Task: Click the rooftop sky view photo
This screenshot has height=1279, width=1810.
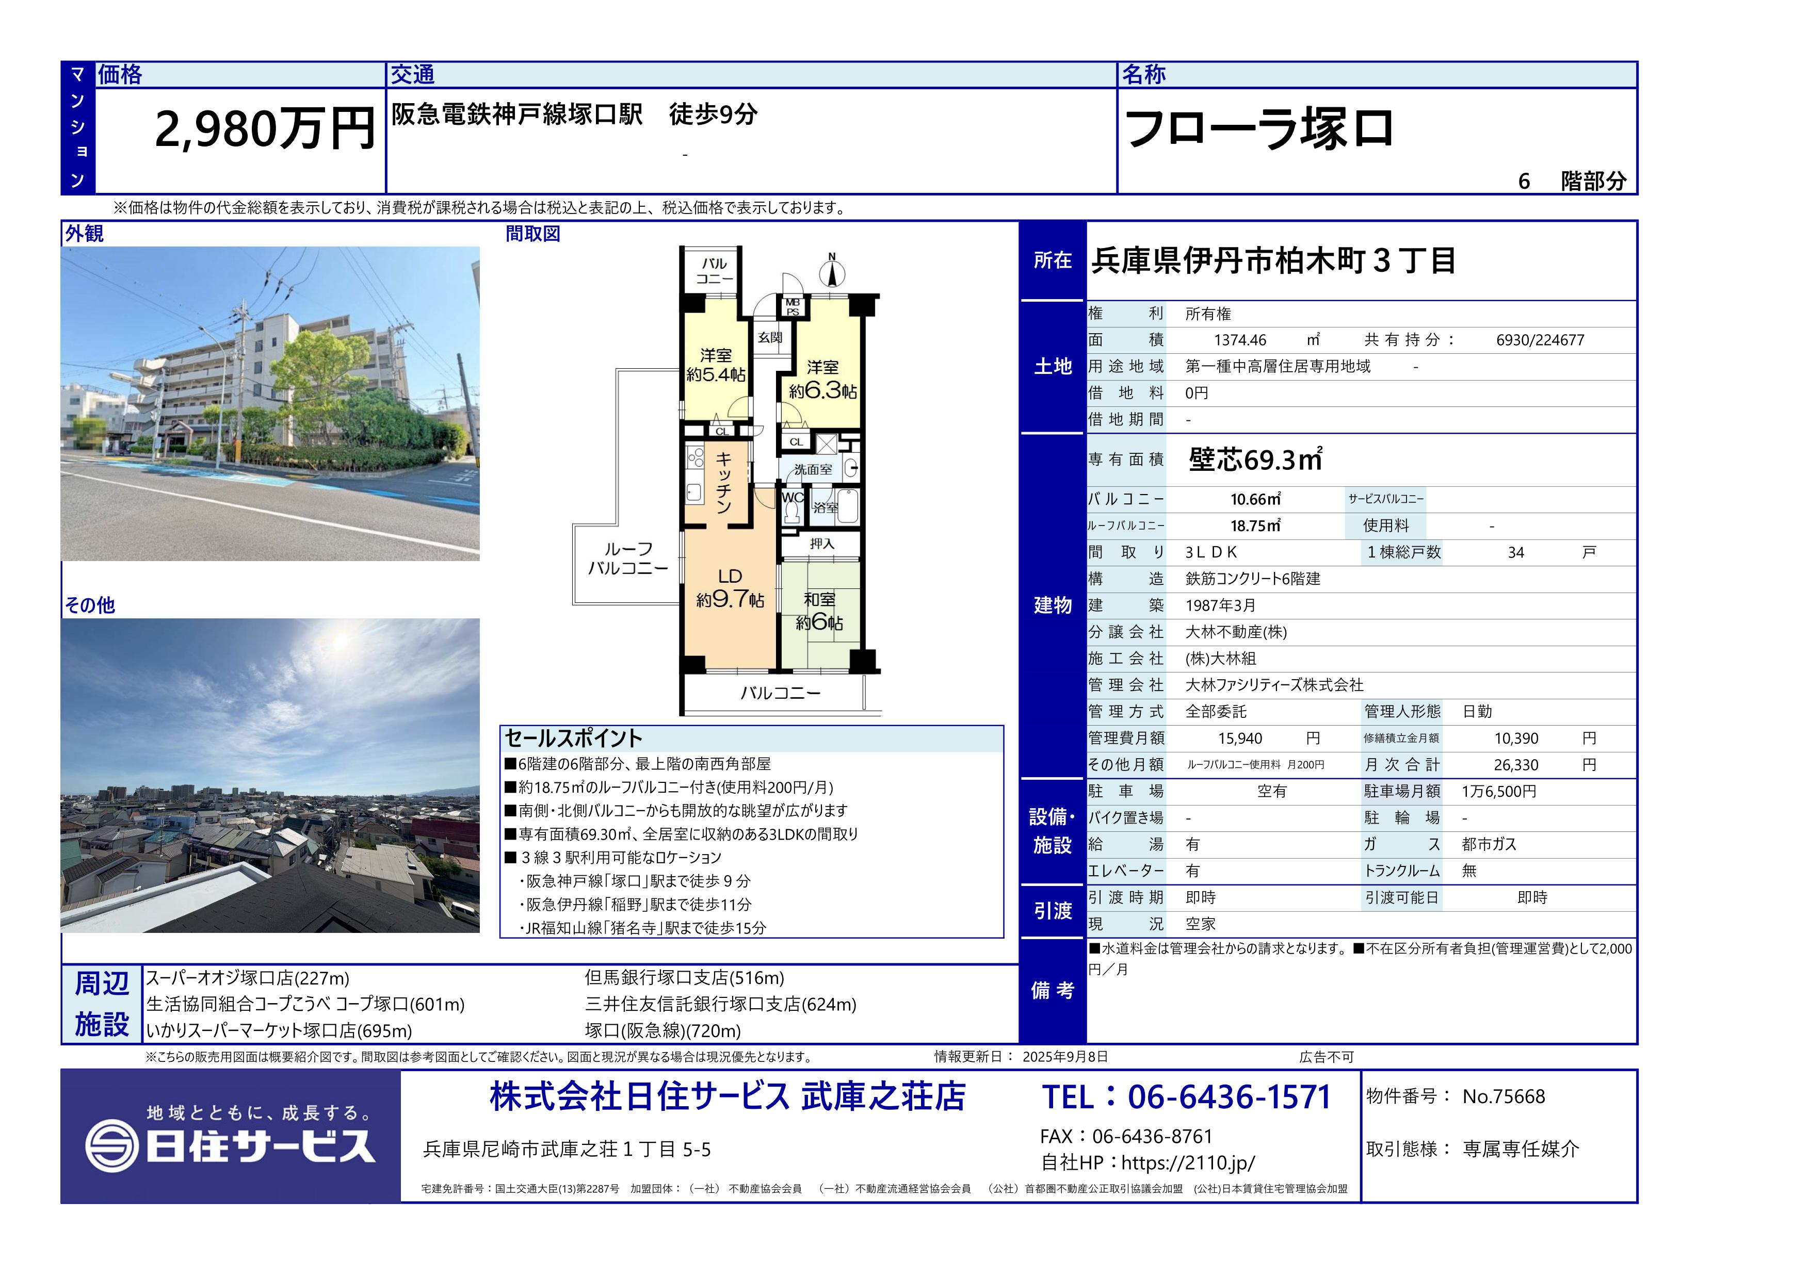Action: pos(270,775)
